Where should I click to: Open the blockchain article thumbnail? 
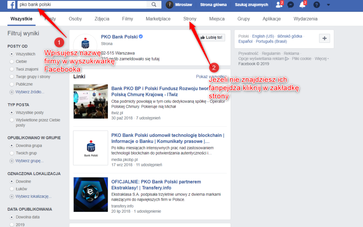[90, 148]
